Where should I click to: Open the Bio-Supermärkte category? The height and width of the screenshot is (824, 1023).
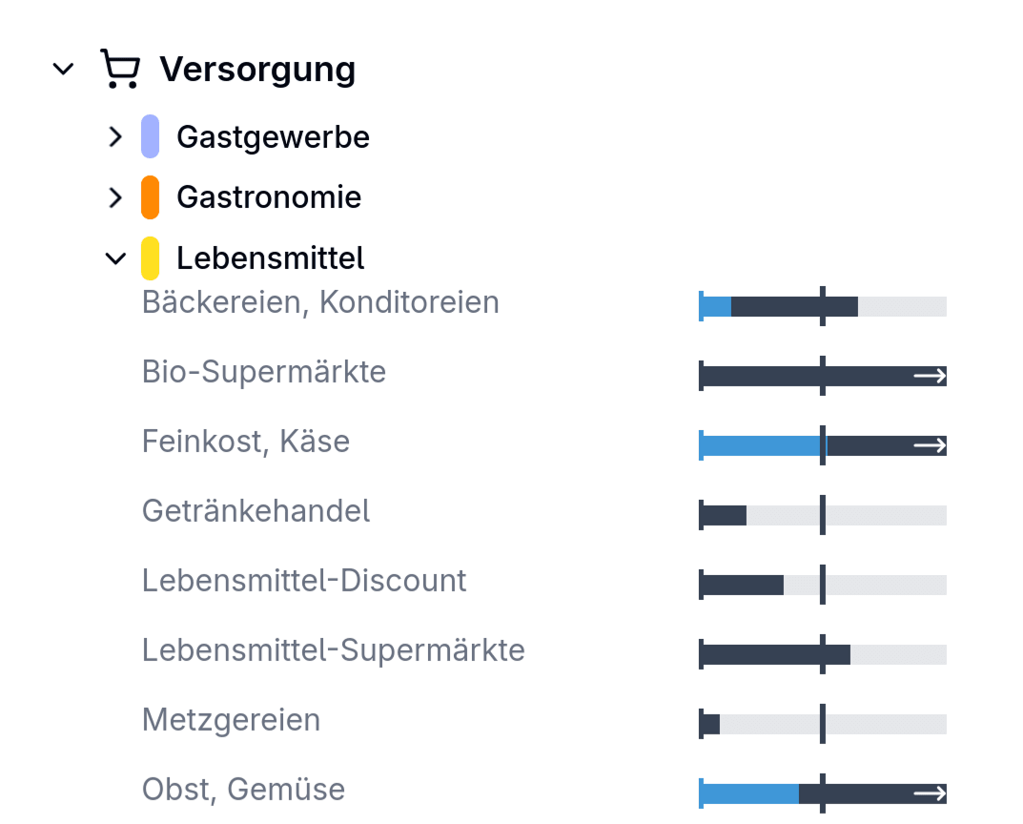click(x=263, y=371)
